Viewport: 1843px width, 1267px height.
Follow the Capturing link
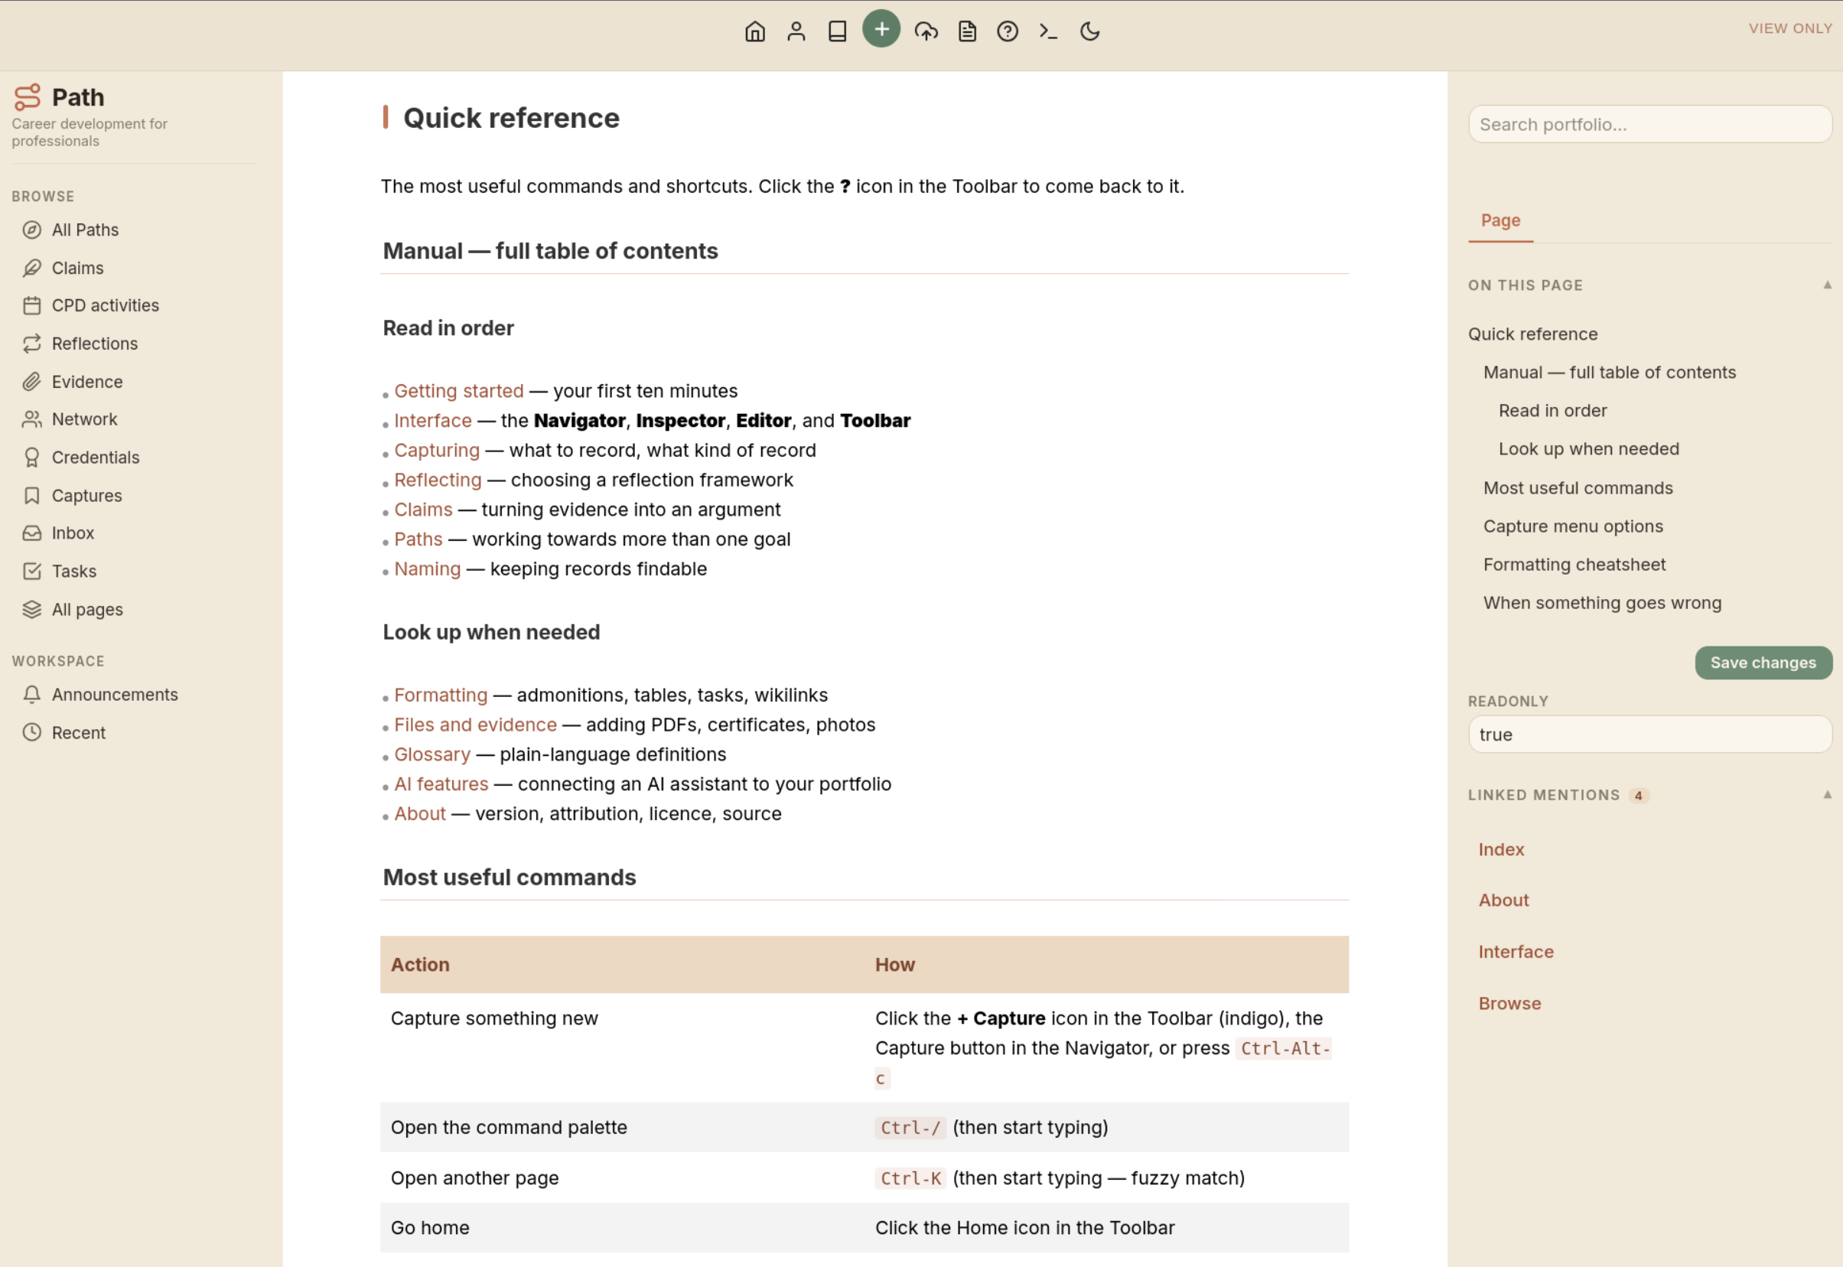(x=437, y=450)
